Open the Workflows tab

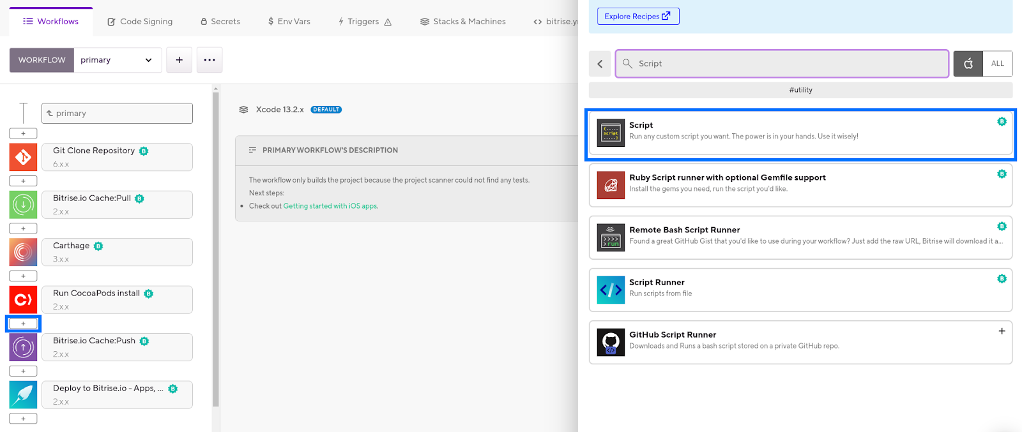coord(51,22)
